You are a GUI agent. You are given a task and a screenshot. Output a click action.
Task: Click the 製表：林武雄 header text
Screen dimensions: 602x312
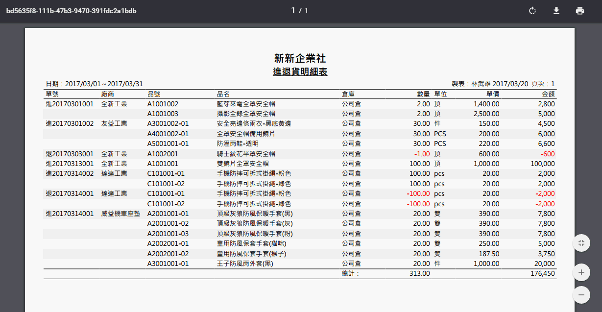click(x=471, y=84)
